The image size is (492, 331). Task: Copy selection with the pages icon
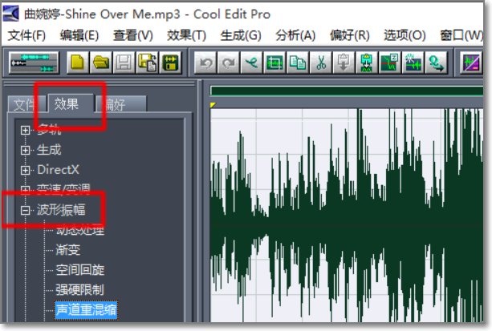(x=298, y=63)
